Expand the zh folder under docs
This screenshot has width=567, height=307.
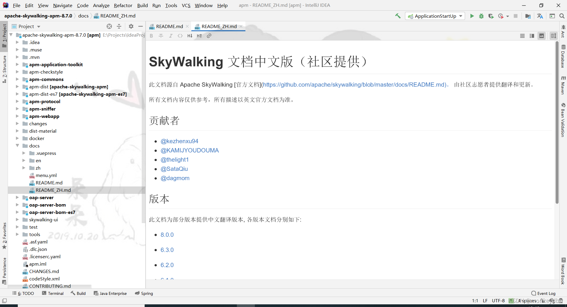point(24,168)
